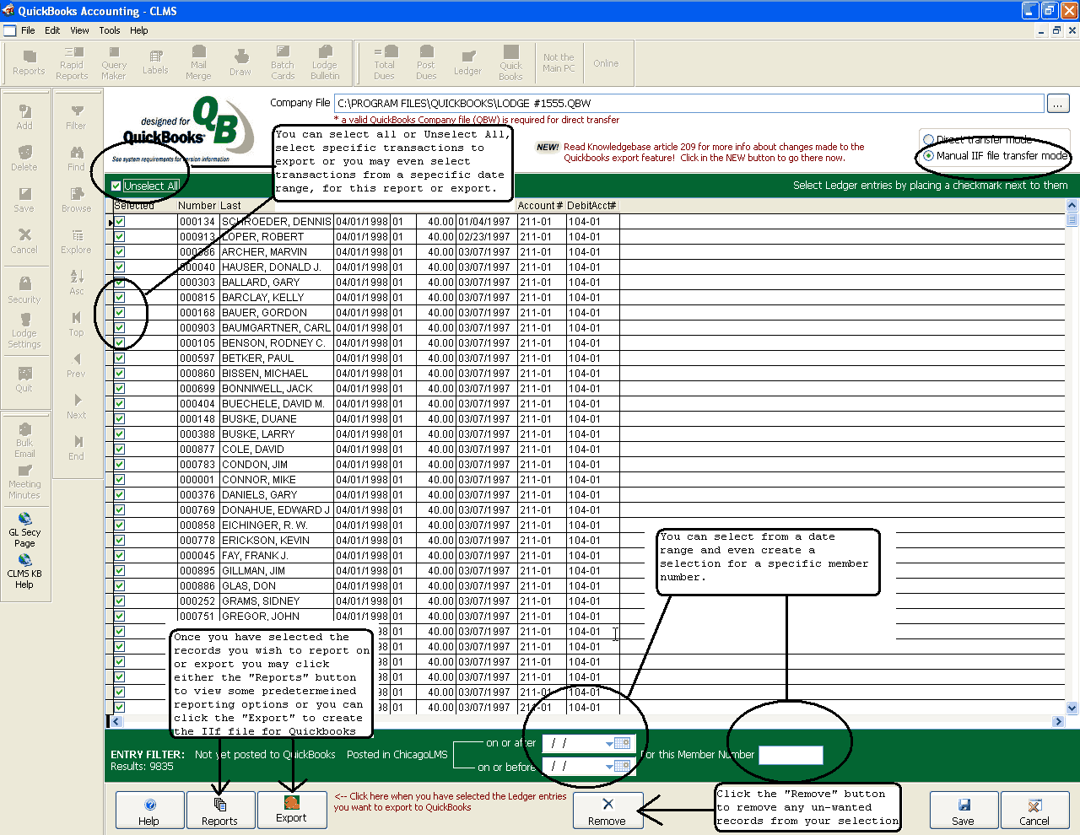Toggle the Unselect All checkbox
Image resolution: width=1080 pixels, height=835 pixels.
click(116, 186)
